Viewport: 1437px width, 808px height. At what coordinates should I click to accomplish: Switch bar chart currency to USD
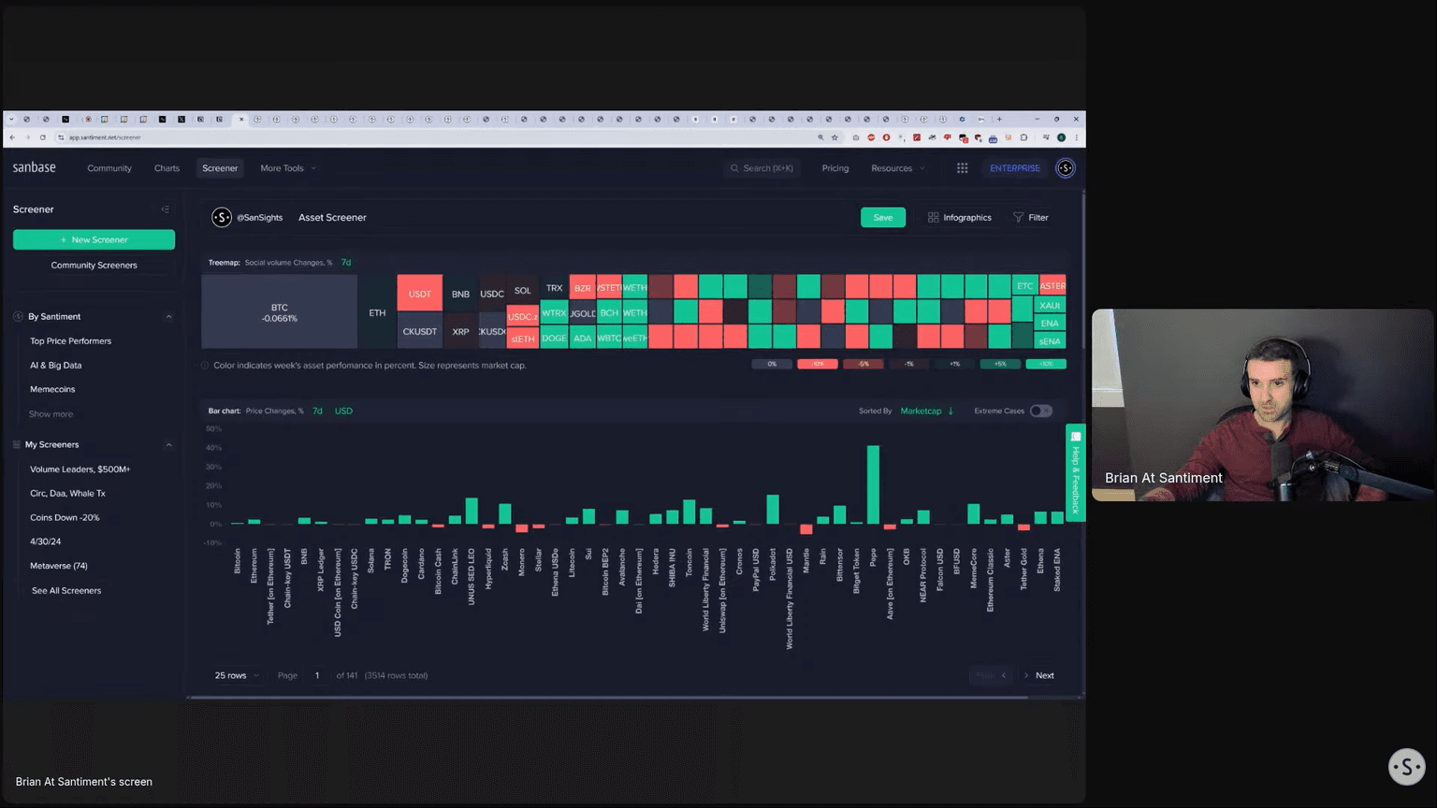[343, 411]
